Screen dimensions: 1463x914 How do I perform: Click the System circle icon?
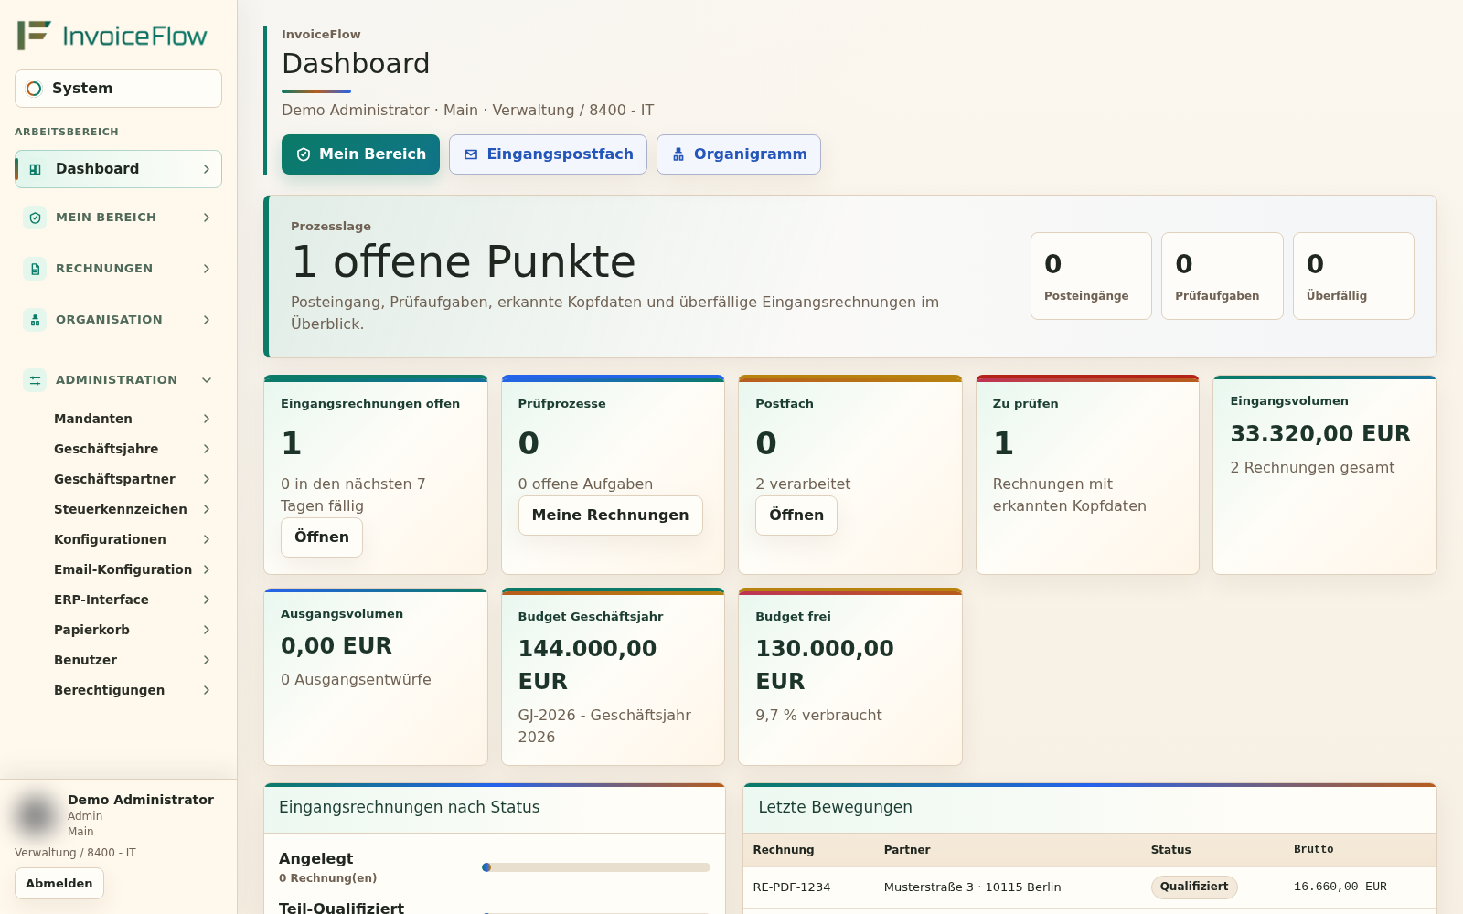click(x=34, y=89)
